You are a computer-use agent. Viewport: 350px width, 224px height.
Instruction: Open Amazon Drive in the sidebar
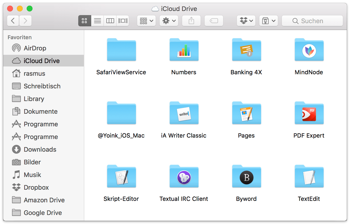44,200
